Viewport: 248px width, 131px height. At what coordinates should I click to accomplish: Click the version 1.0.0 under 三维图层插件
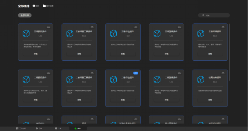point(40,36)
